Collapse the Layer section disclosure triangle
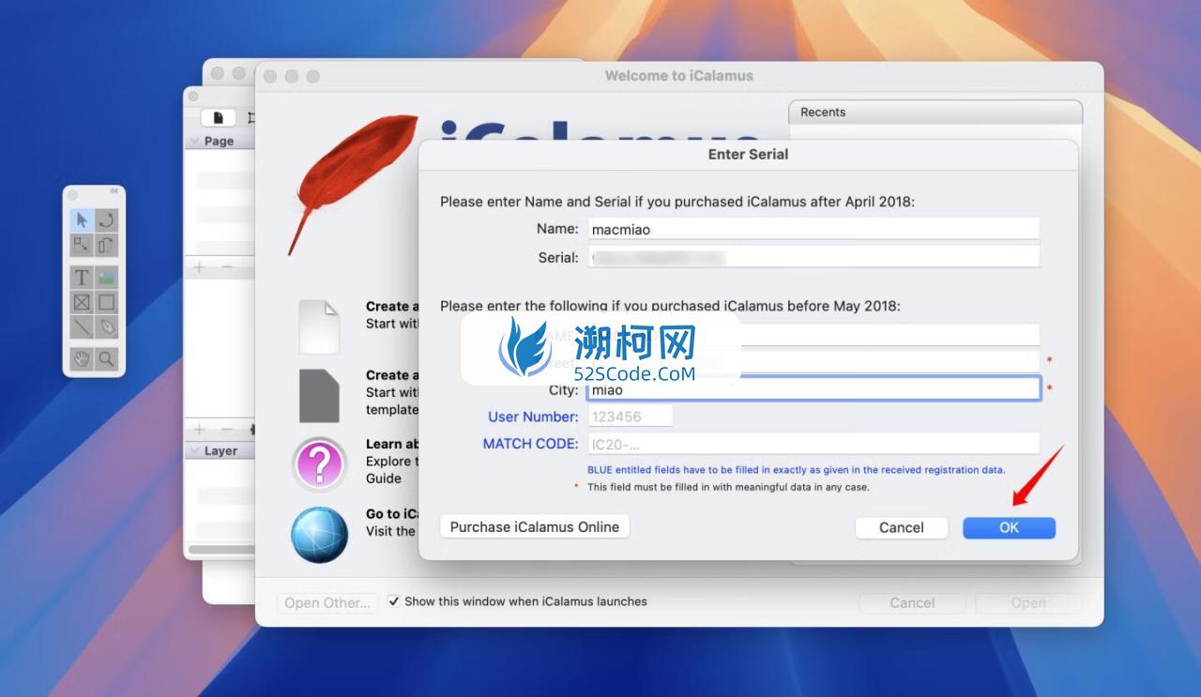1201x697 pixels. (x=194, y=450)
